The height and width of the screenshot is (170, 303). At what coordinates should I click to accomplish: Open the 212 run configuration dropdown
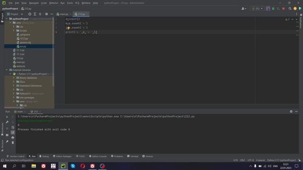[257, 8]
